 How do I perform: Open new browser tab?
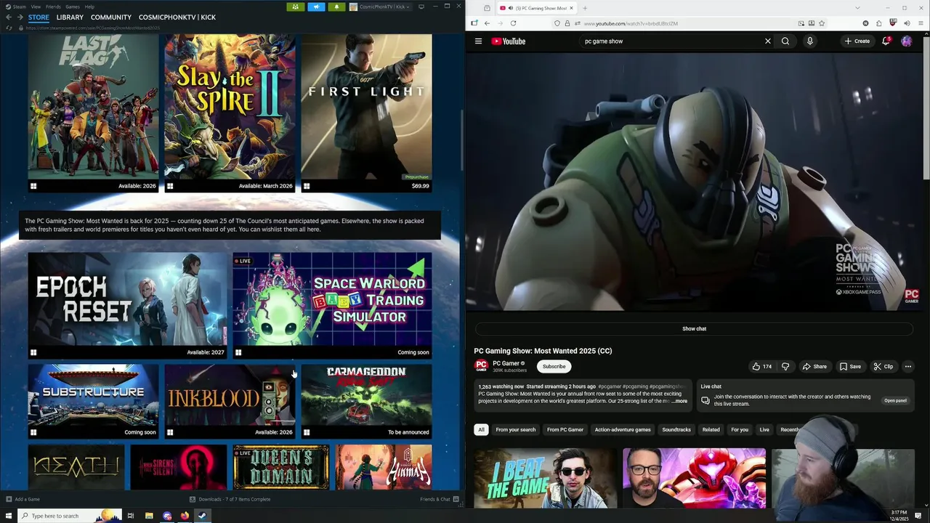[x=585, y=8]
